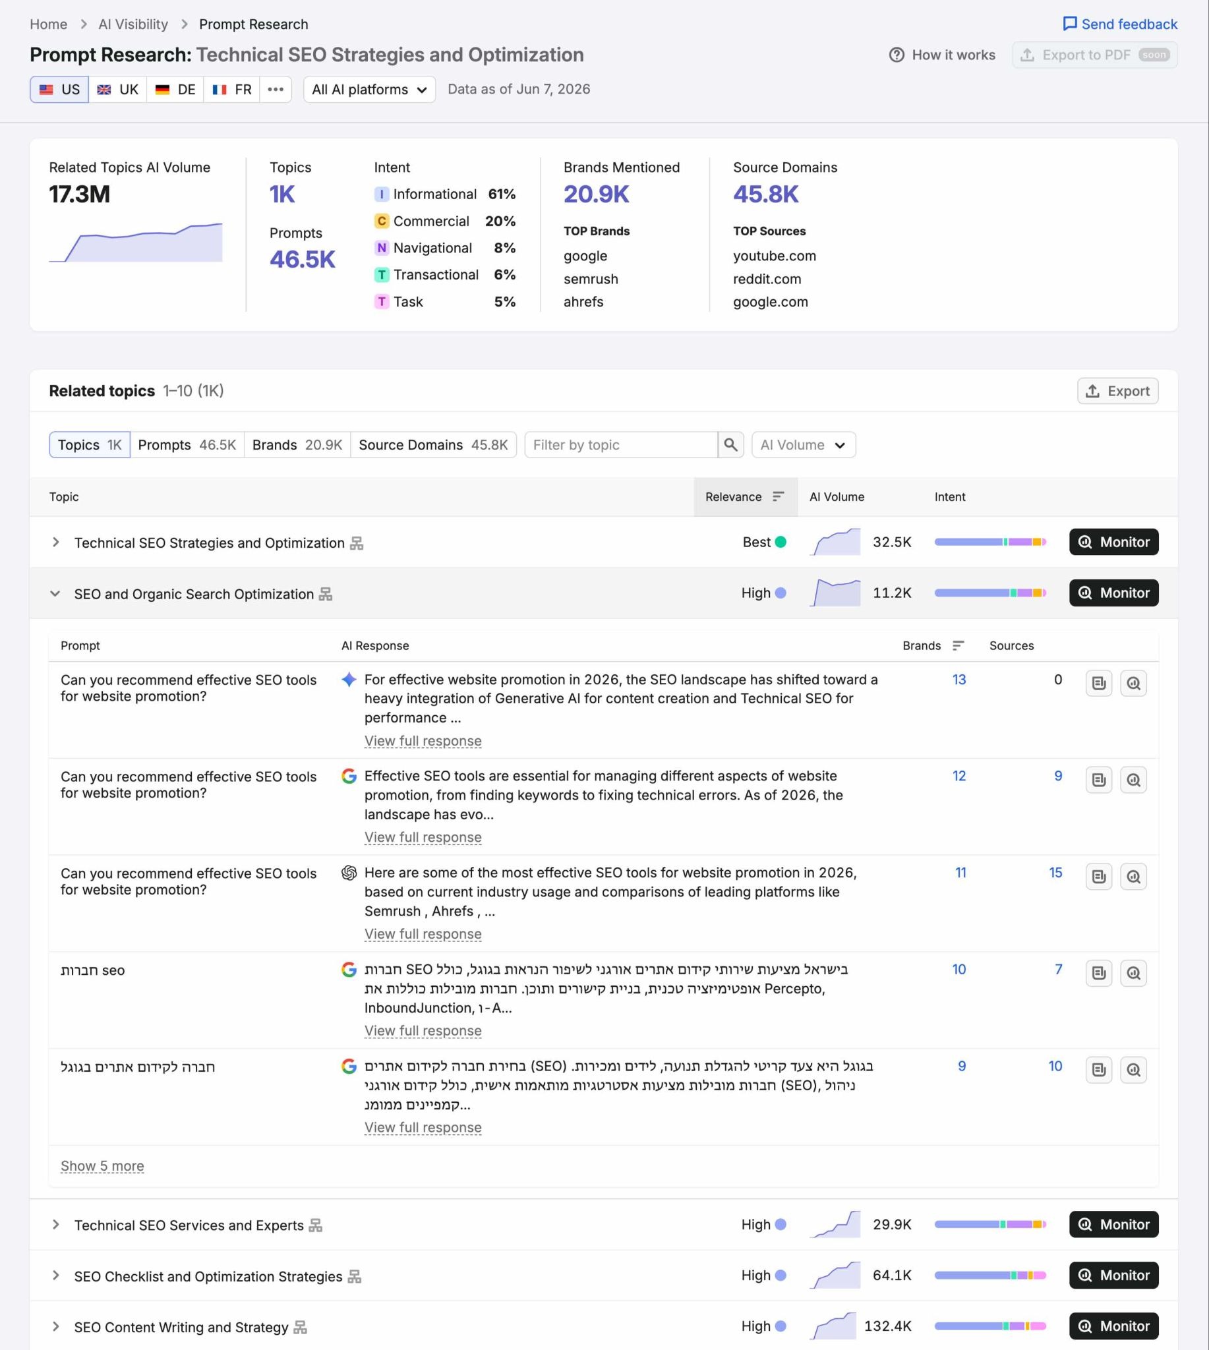The height and width of the screenshot is (1350, 1209).
Task: Click monitor magnifier icon for the 12-brands prompt row
Action: click(x=1133, y=779)
